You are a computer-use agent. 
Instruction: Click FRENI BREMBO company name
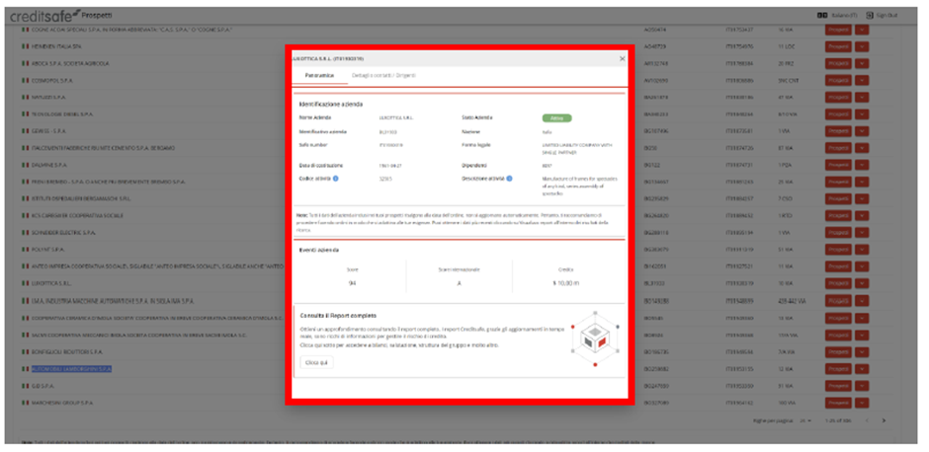[109, 182]
